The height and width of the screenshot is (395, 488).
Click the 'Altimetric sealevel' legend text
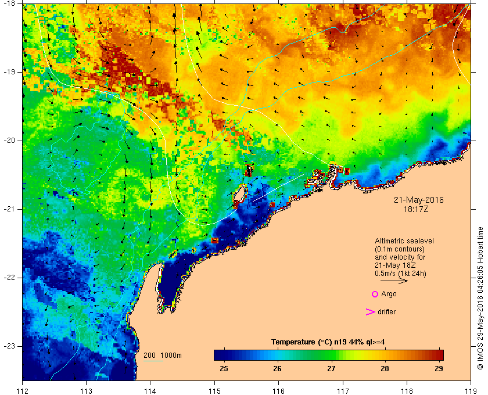[404, 241]
